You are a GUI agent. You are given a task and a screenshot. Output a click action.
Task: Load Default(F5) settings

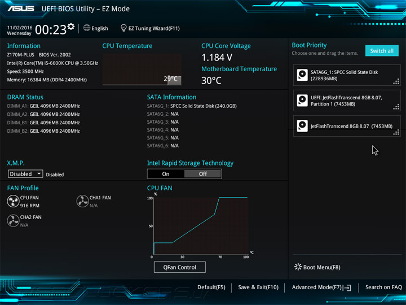coord(211,287)
